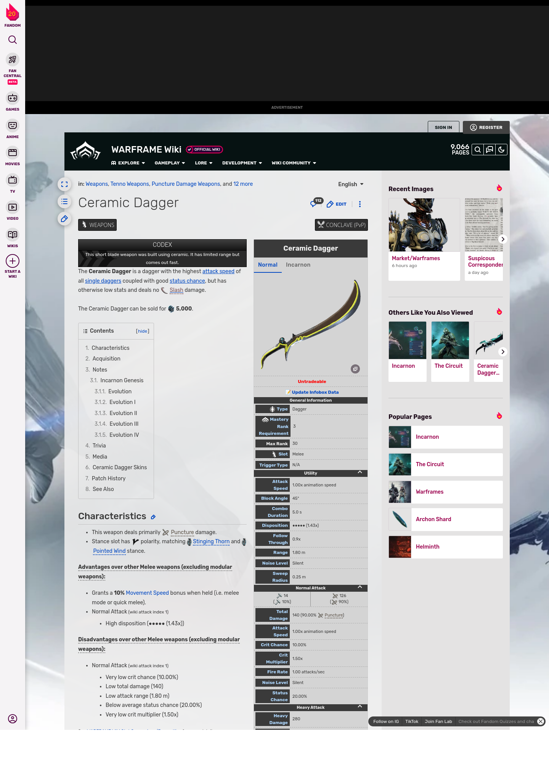Open Archon Shard popular page
Image resolution: width=549 pixels, height=763 pixels.
(x=446, y=519)
